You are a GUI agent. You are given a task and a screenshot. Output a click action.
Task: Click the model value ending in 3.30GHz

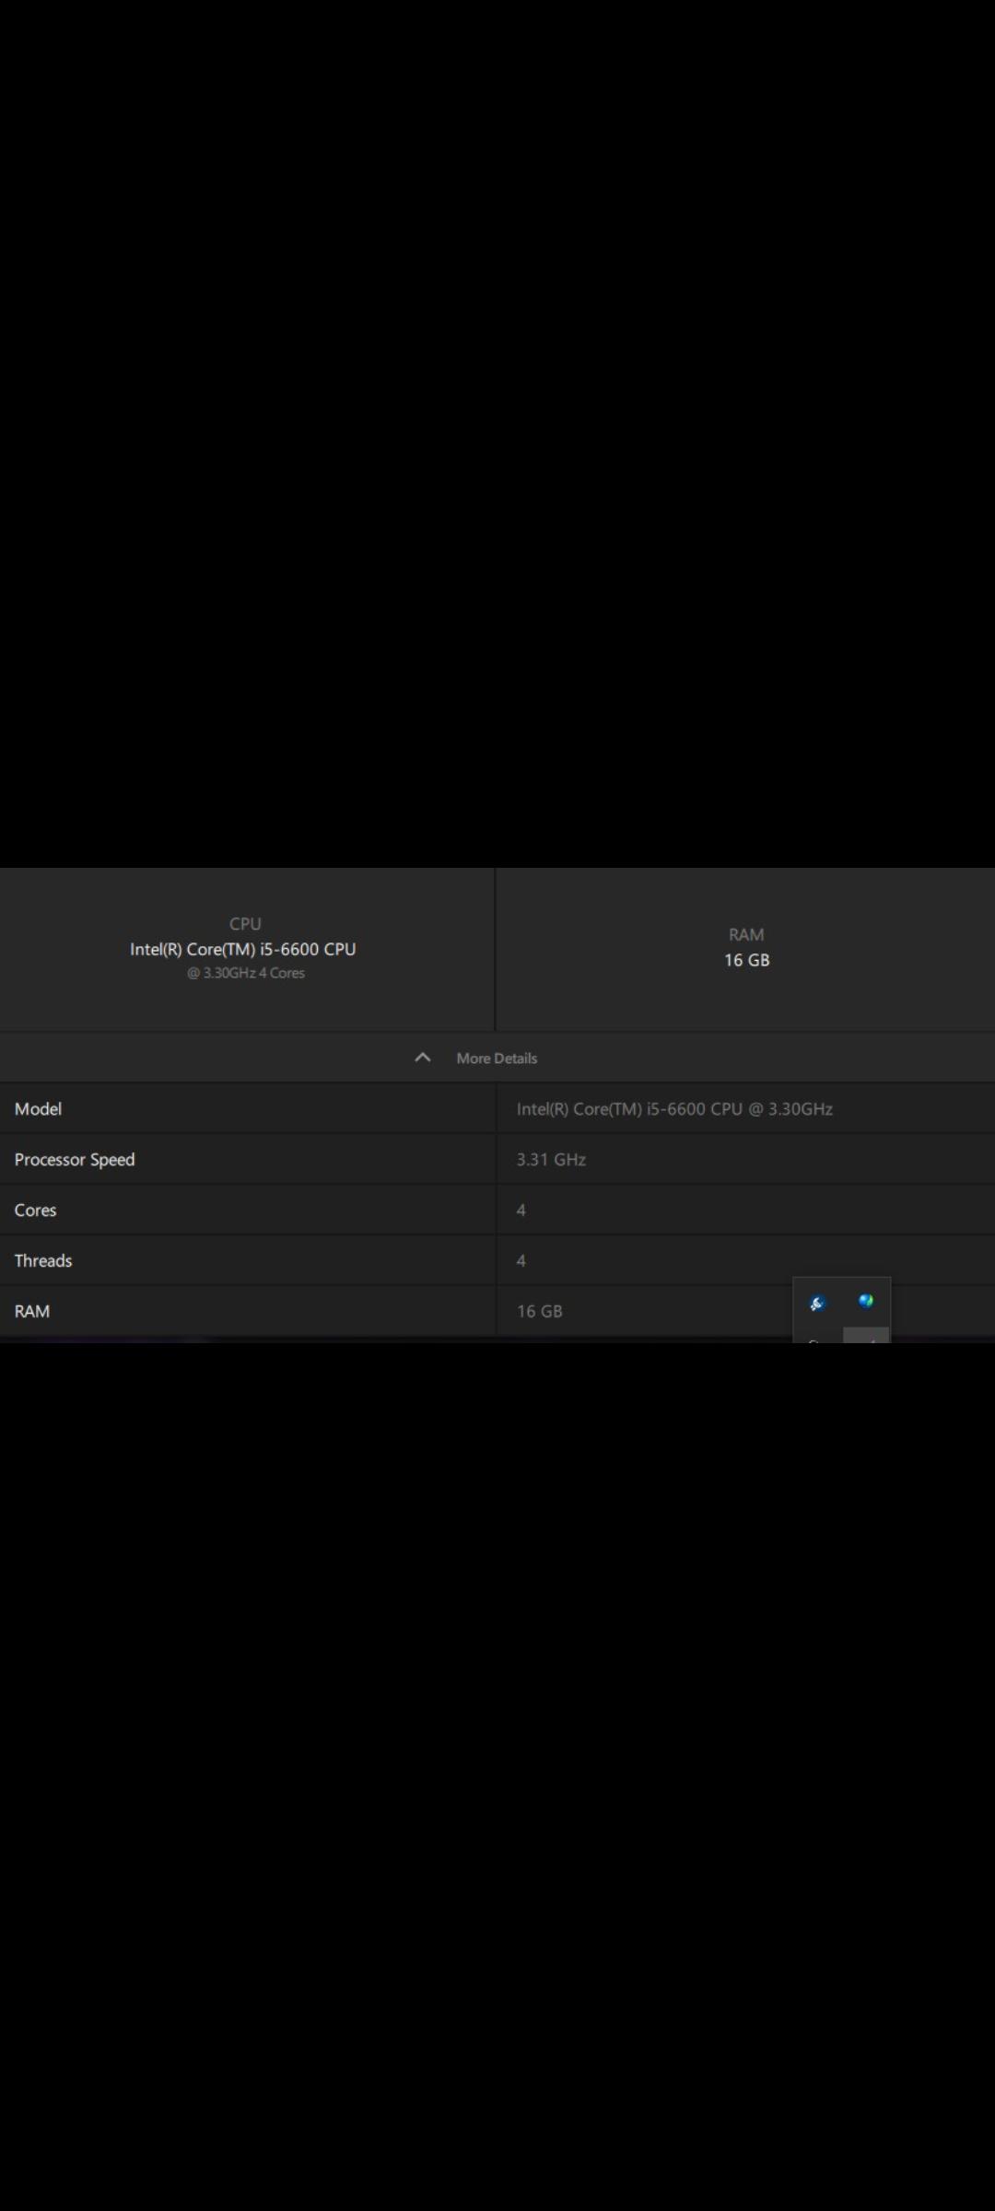(x=674, y=1108)
